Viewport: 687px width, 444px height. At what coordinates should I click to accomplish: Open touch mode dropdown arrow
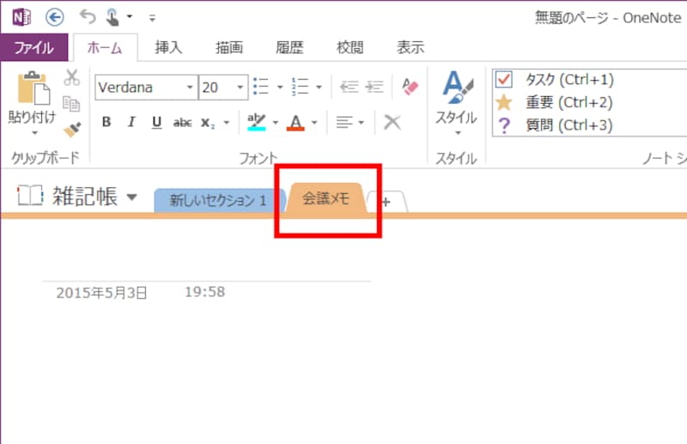coord(130,16)
